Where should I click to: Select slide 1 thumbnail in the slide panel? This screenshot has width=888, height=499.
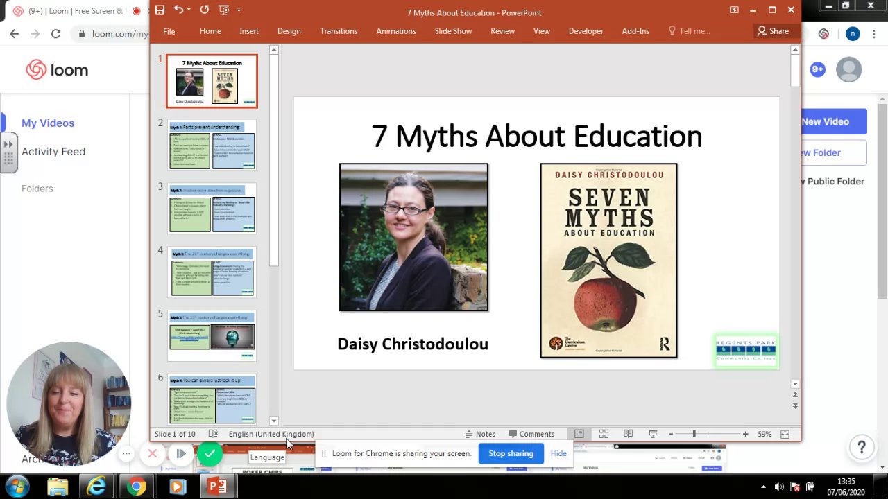point(212,81)
